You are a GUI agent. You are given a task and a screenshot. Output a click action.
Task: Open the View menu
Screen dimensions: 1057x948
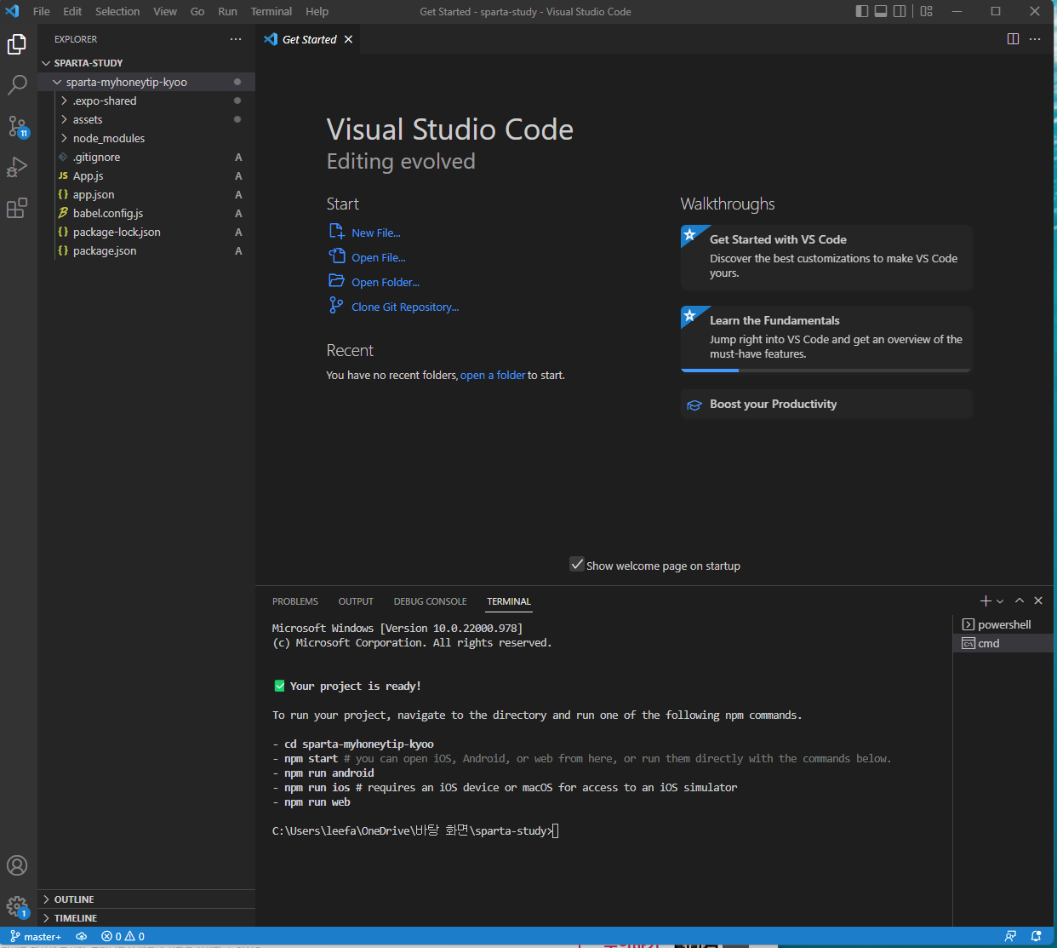(x=165, y=11)
